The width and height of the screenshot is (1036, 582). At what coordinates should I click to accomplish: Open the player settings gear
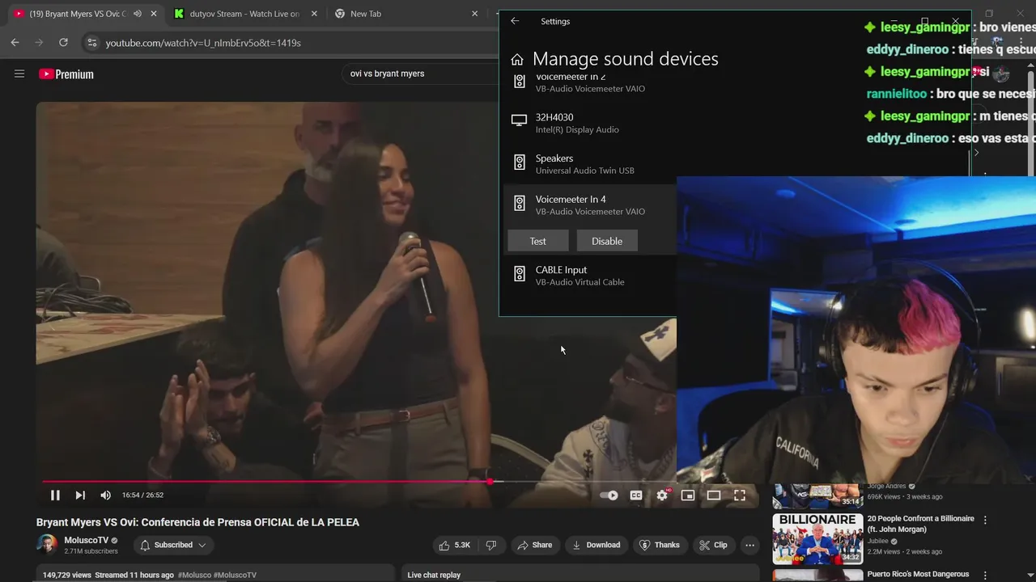[x=662, y=496]
